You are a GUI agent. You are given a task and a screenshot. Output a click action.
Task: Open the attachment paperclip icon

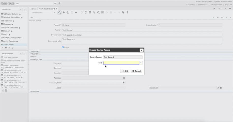(94, 12)
